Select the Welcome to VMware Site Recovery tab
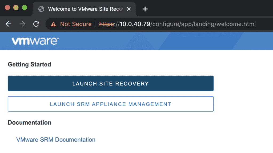Viewport: 273px width, 153px height. point(85,9)
